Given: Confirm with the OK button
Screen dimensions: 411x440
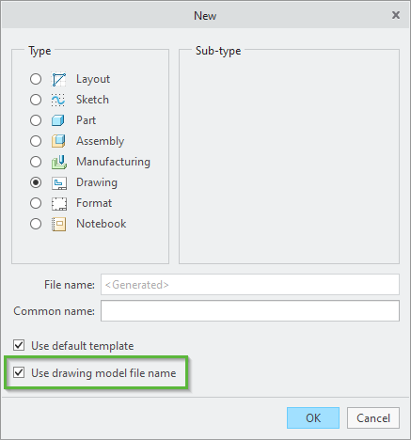Looking at the screenshot, I should (x=313, y=417).
